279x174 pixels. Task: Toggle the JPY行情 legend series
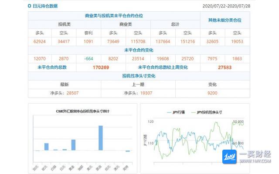pyautogui.click(x=176, y=112)
